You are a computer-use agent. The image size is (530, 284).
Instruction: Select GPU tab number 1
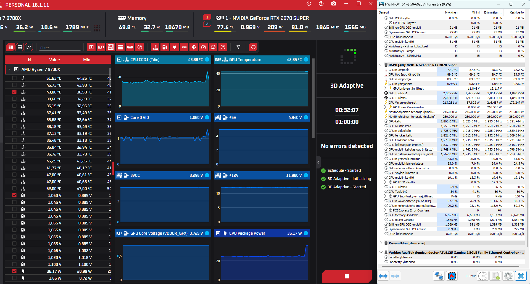click(x=207, y=17)
